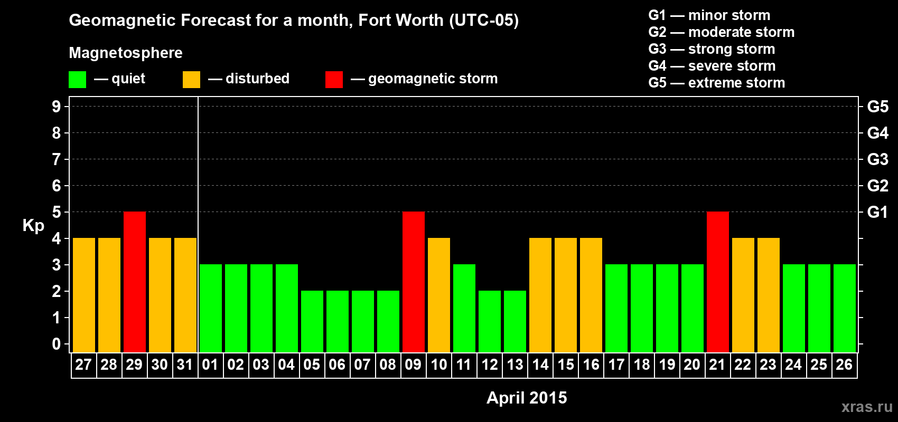Viewport: 898px width, 422px height.
Task: Click the 'G1 — minor storm' legend line
Action: [709, 15]
